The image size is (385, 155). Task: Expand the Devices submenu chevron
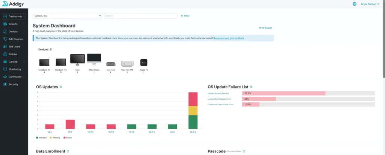24,32
